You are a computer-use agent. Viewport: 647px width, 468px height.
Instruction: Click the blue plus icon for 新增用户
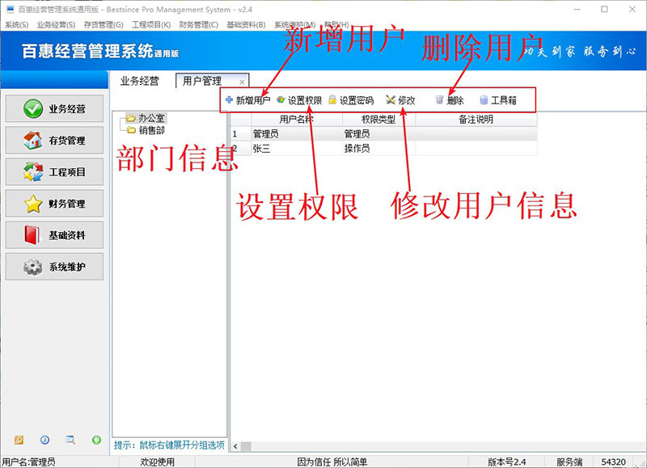pyautogui.click(x=230, y=99)
